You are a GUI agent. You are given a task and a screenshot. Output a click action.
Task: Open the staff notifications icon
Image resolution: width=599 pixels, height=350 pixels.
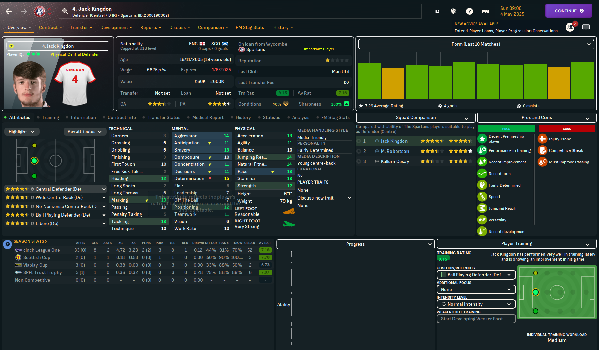pyautogui.click(x=570, y=27)
